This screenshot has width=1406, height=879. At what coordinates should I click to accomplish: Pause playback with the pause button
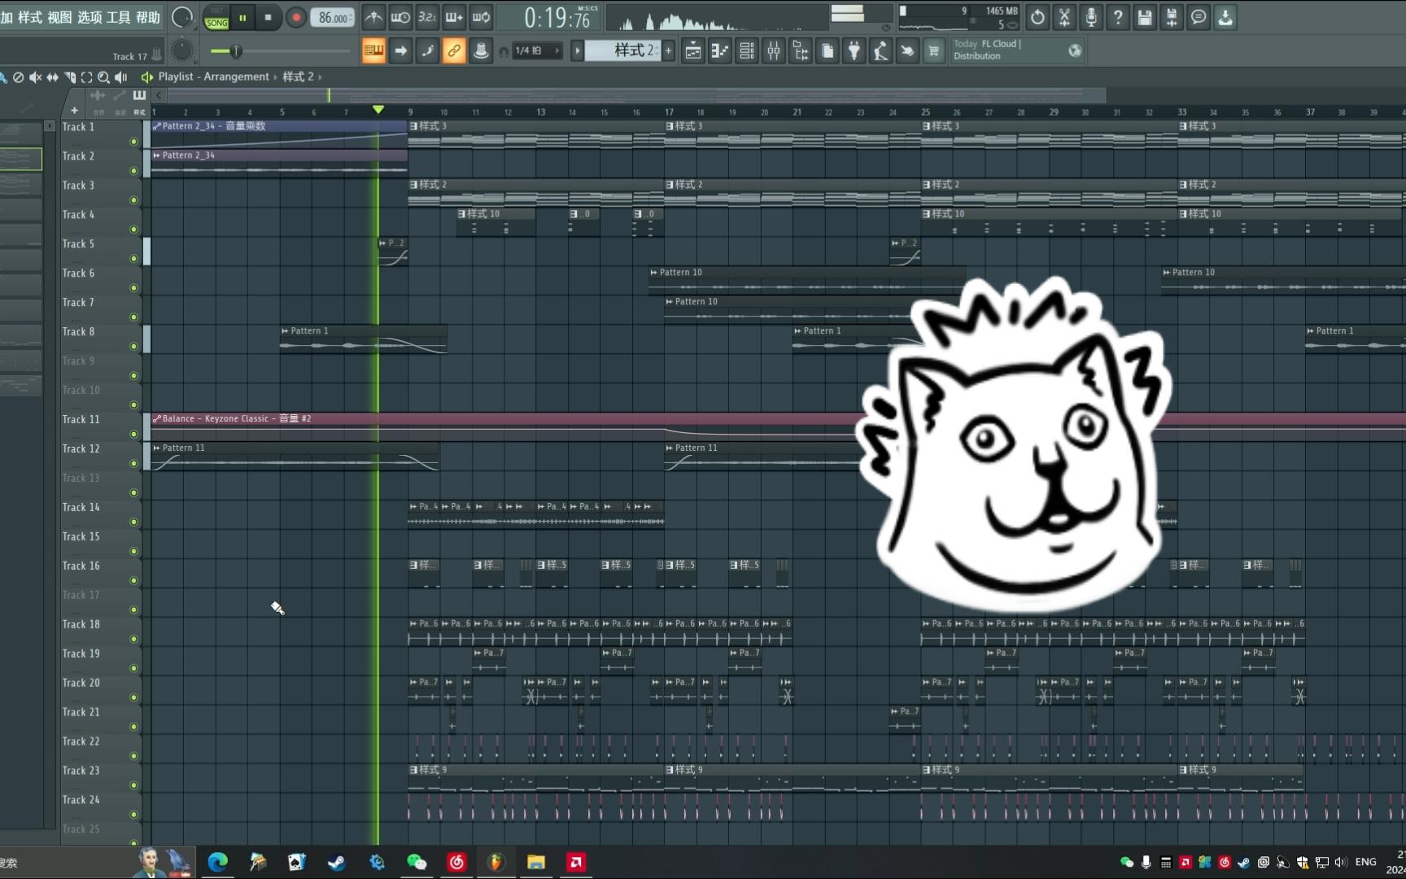[x=242, y=18]
